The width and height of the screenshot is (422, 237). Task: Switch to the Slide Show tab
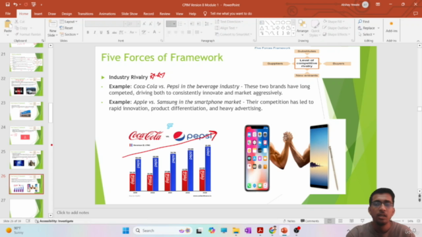click(129, 13)
